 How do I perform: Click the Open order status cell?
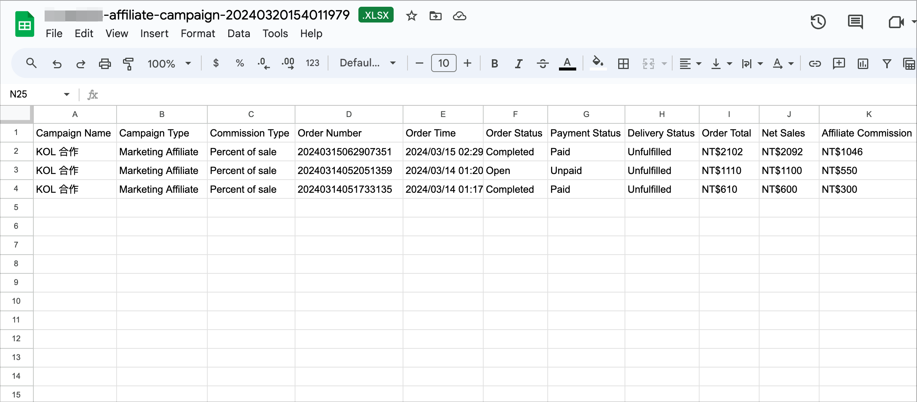[515, 170]
